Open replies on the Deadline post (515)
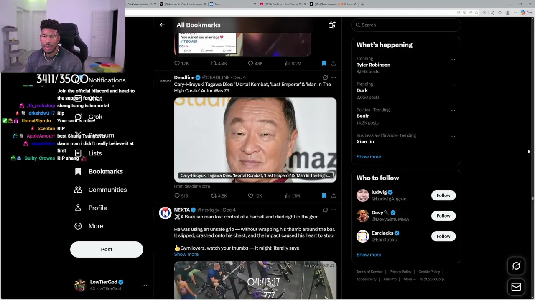This screenshot has height=300, width=535. click(x=181, y=195)
